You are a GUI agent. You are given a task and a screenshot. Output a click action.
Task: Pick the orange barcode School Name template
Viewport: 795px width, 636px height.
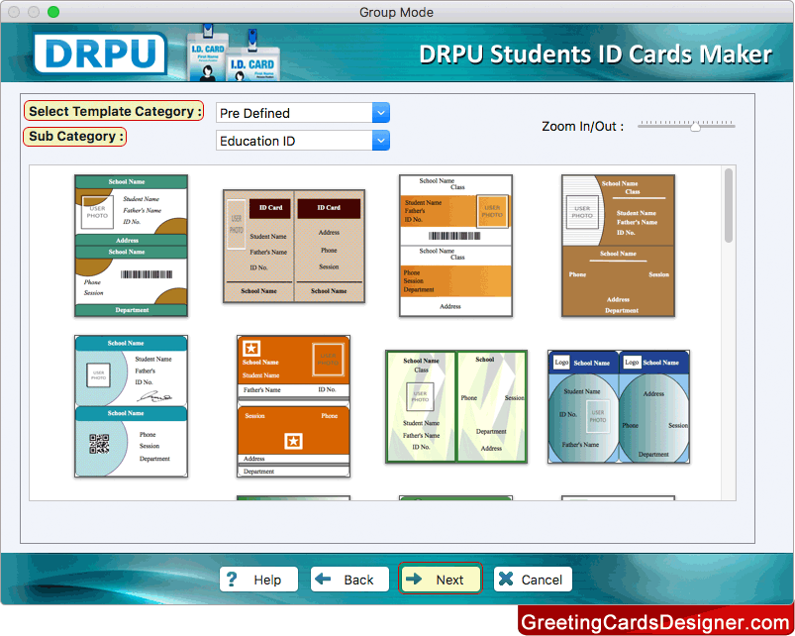tap(455, 246)
